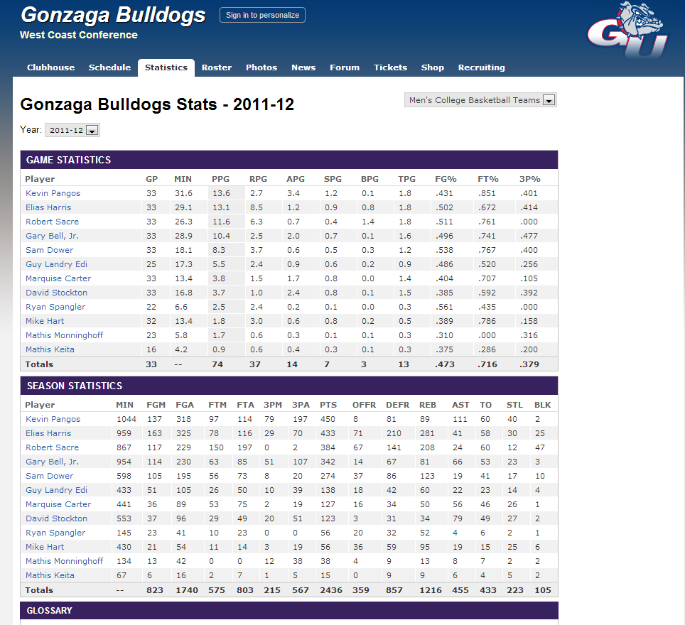Viewport: 685px width, 625px height.
Task: Click the GAME STATISTICS section header
Action: click(x=288, y=160)
